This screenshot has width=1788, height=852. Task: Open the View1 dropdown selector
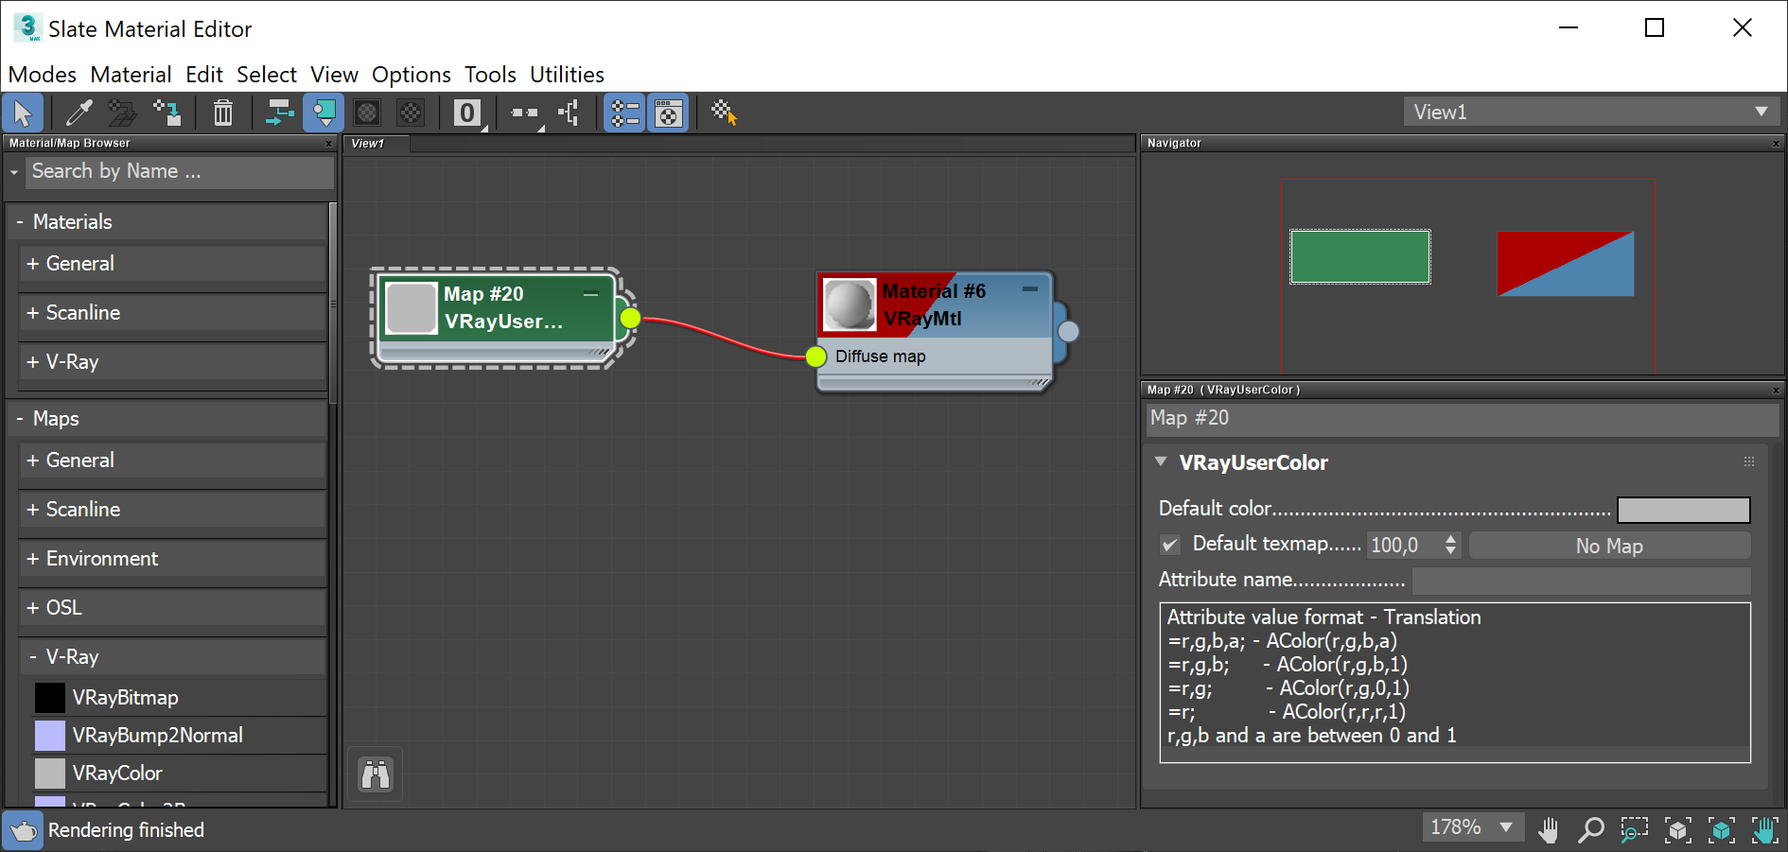click(1762, 112)
